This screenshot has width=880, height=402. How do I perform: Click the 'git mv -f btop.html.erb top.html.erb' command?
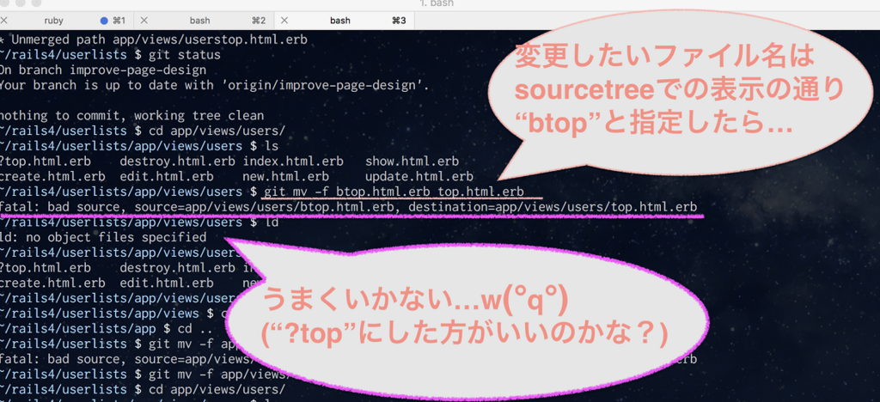393,192
